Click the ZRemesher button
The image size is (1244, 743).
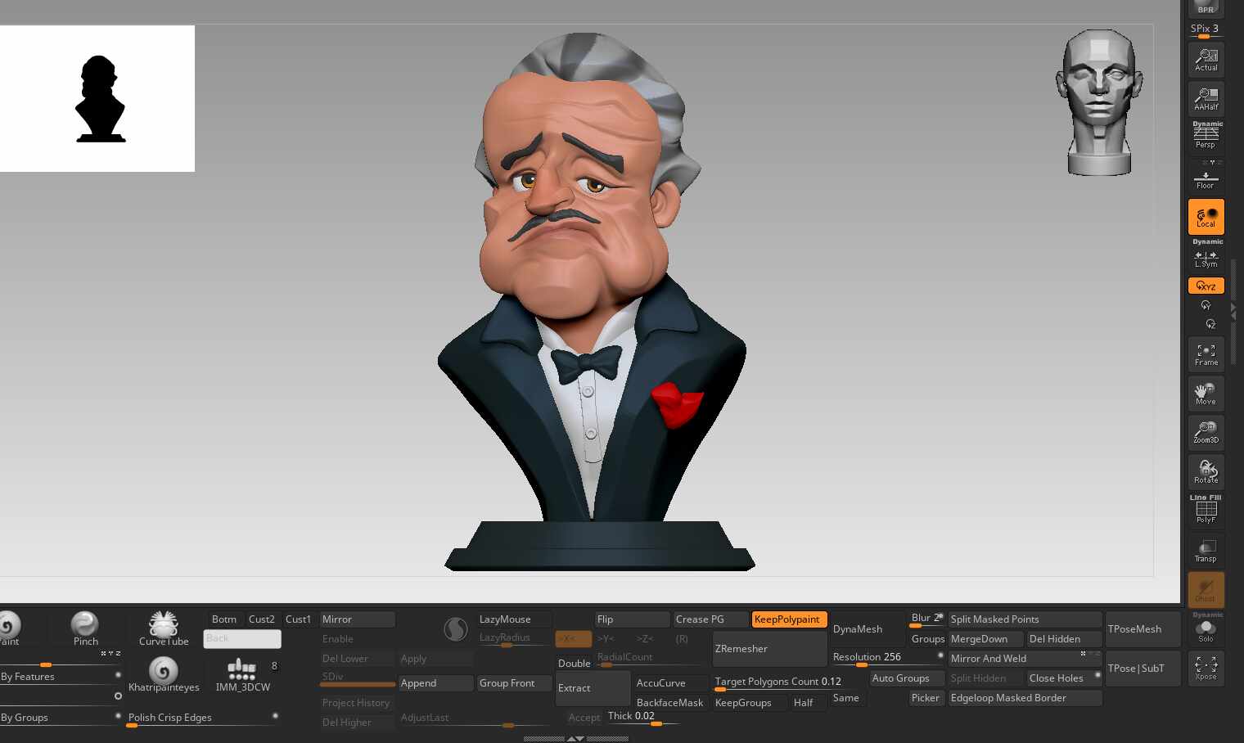(769, 649)
